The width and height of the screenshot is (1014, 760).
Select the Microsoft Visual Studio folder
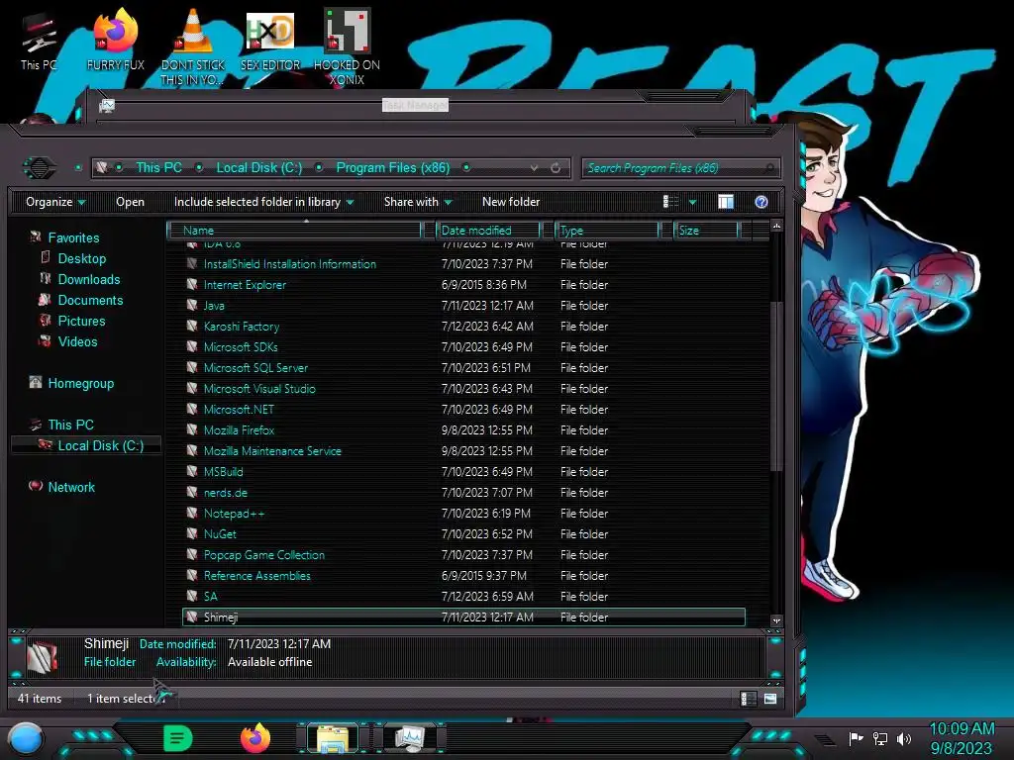259,388
